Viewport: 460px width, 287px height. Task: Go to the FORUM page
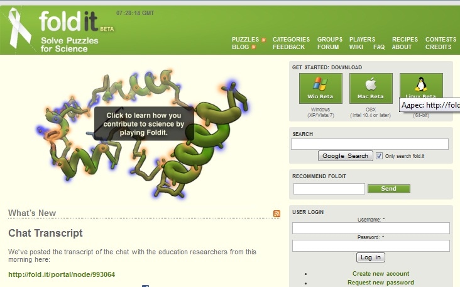(328, 47)
